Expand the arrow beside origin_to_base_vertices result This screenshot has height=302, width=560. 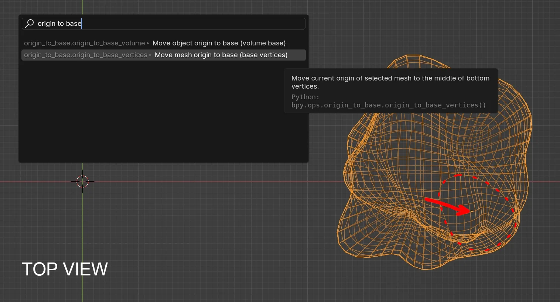coord(151,55)
